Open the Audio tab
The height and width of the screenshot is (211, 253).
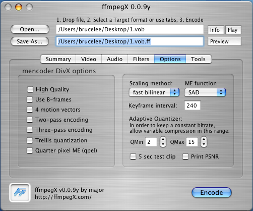(x=114, y=59)
